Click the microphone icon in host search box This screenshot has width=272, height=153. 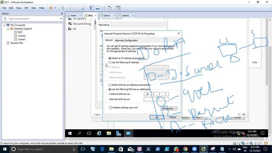point(74,149)
